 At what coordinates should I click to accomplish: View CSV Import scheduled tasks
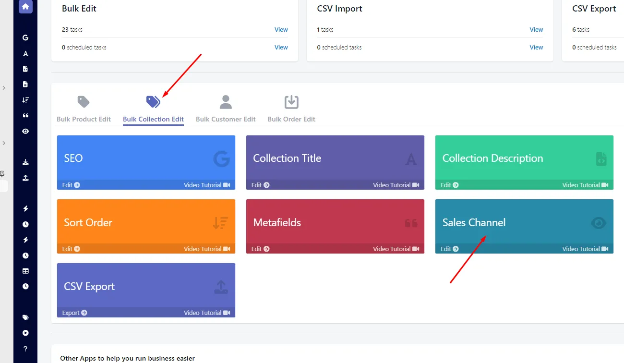pos(536,48)
